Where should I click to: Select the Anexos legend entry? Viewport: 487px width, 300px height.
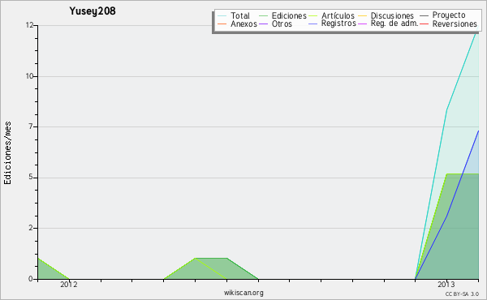(x=243, y=24)
